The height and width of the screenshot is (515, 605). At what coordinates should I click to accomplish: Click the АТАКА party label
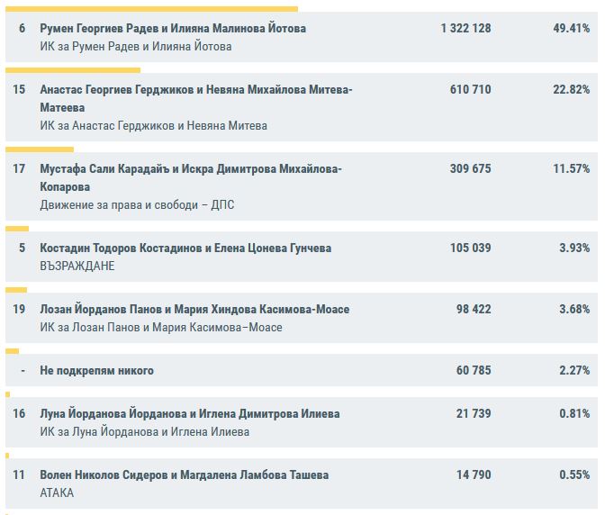click(57, 493)
